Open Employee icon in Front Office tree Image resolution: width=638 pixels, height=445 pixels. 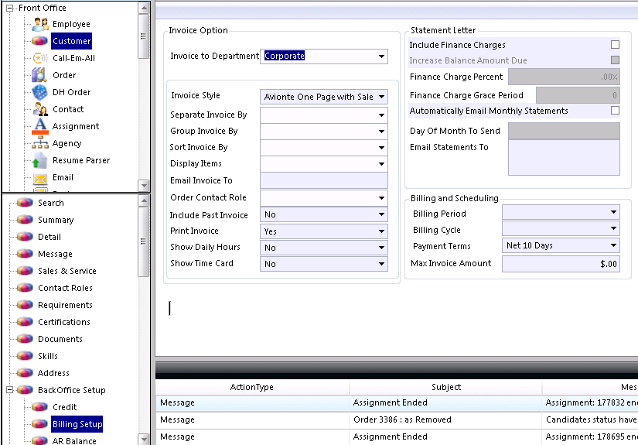(x=40, y=25)
